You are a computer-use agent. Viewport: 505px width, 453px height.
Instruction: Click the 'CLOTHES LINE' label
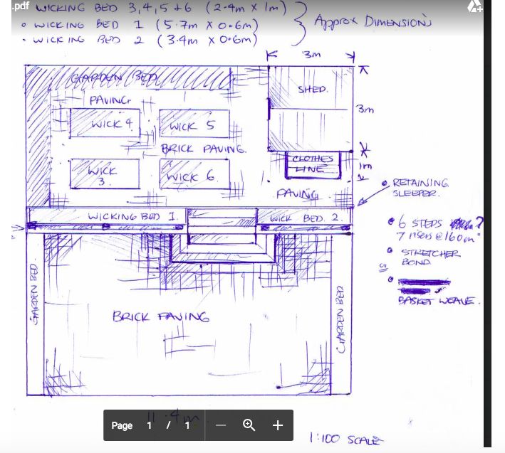(x=313, y=164)
